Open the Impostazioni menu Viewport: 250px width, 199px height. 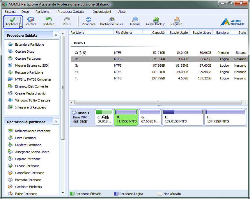[x=102, y=12]
